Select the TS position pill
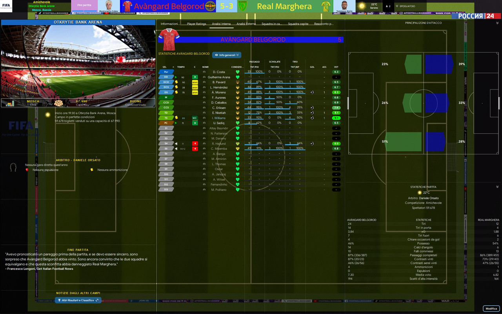The image size is (502, 314). click(x=166, y=118)
